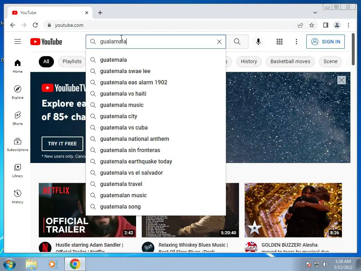Open Shorts in the sidebar
This screenshot has width=361, height=271.
18,119
